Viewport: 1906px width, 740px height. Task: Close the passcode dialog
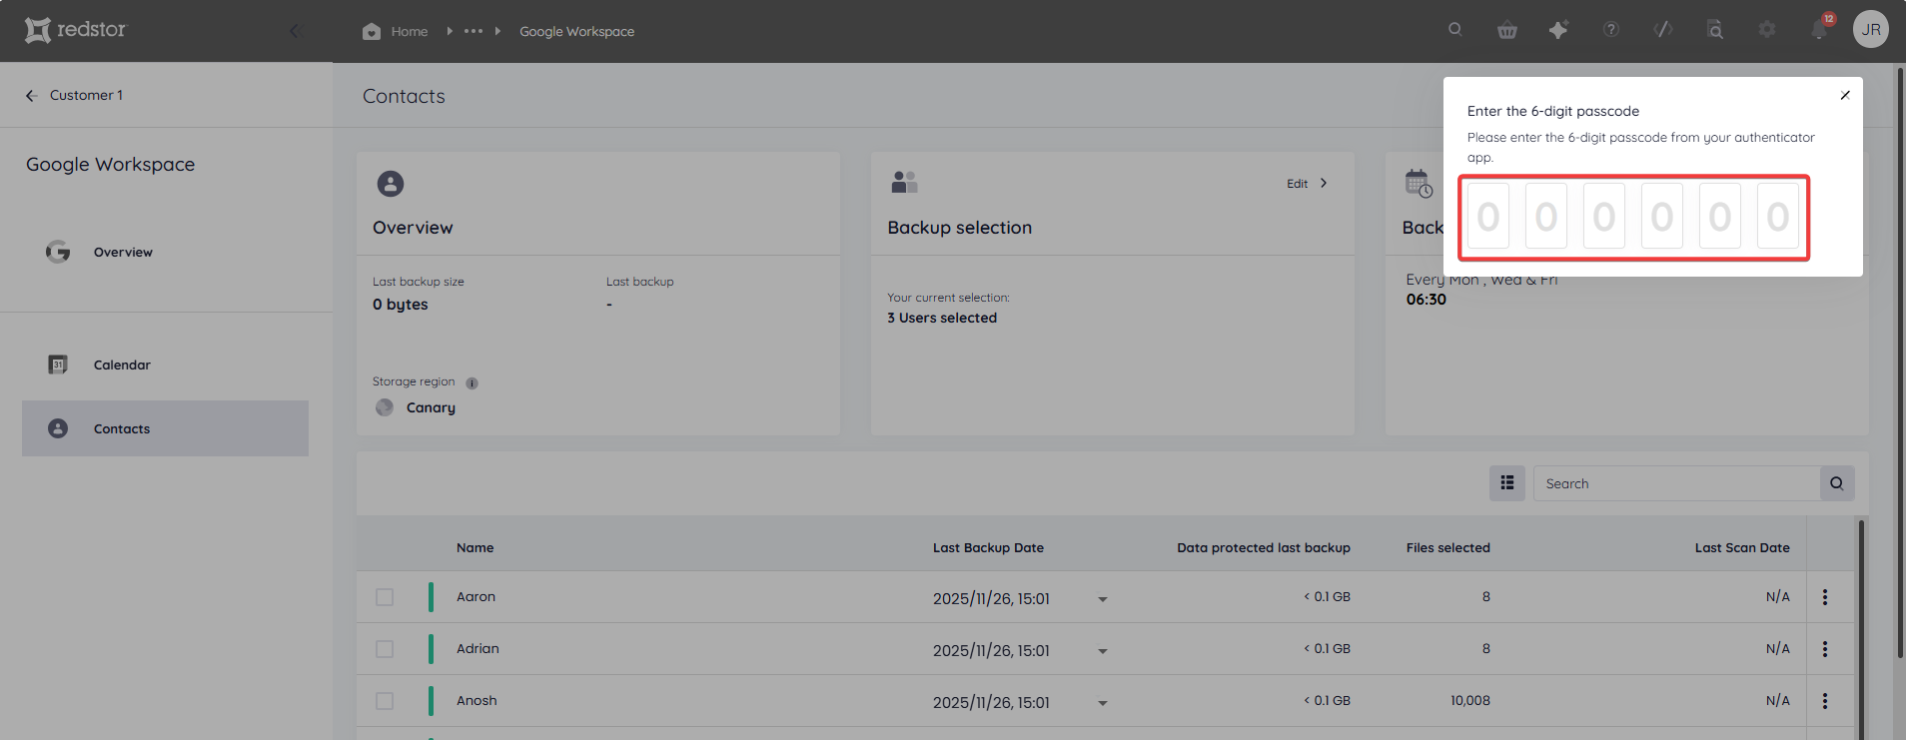click(x=1845, y=95)
